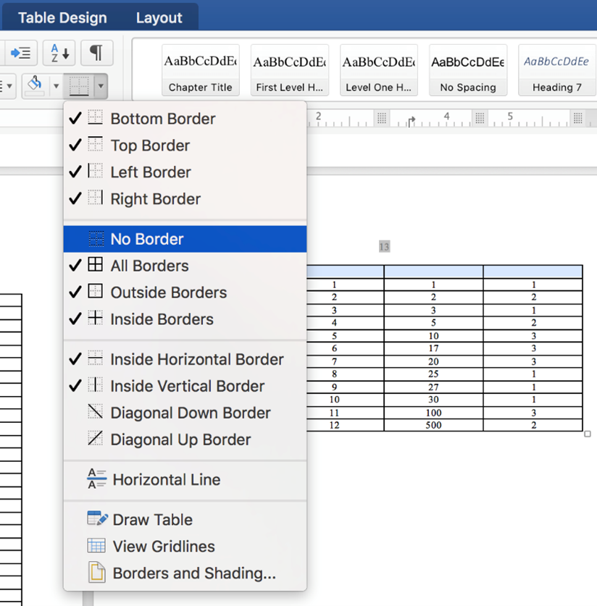Toggle the Bottom Border option
The height and width of the screenshot is (606, 597).
(x=185, y=119)
